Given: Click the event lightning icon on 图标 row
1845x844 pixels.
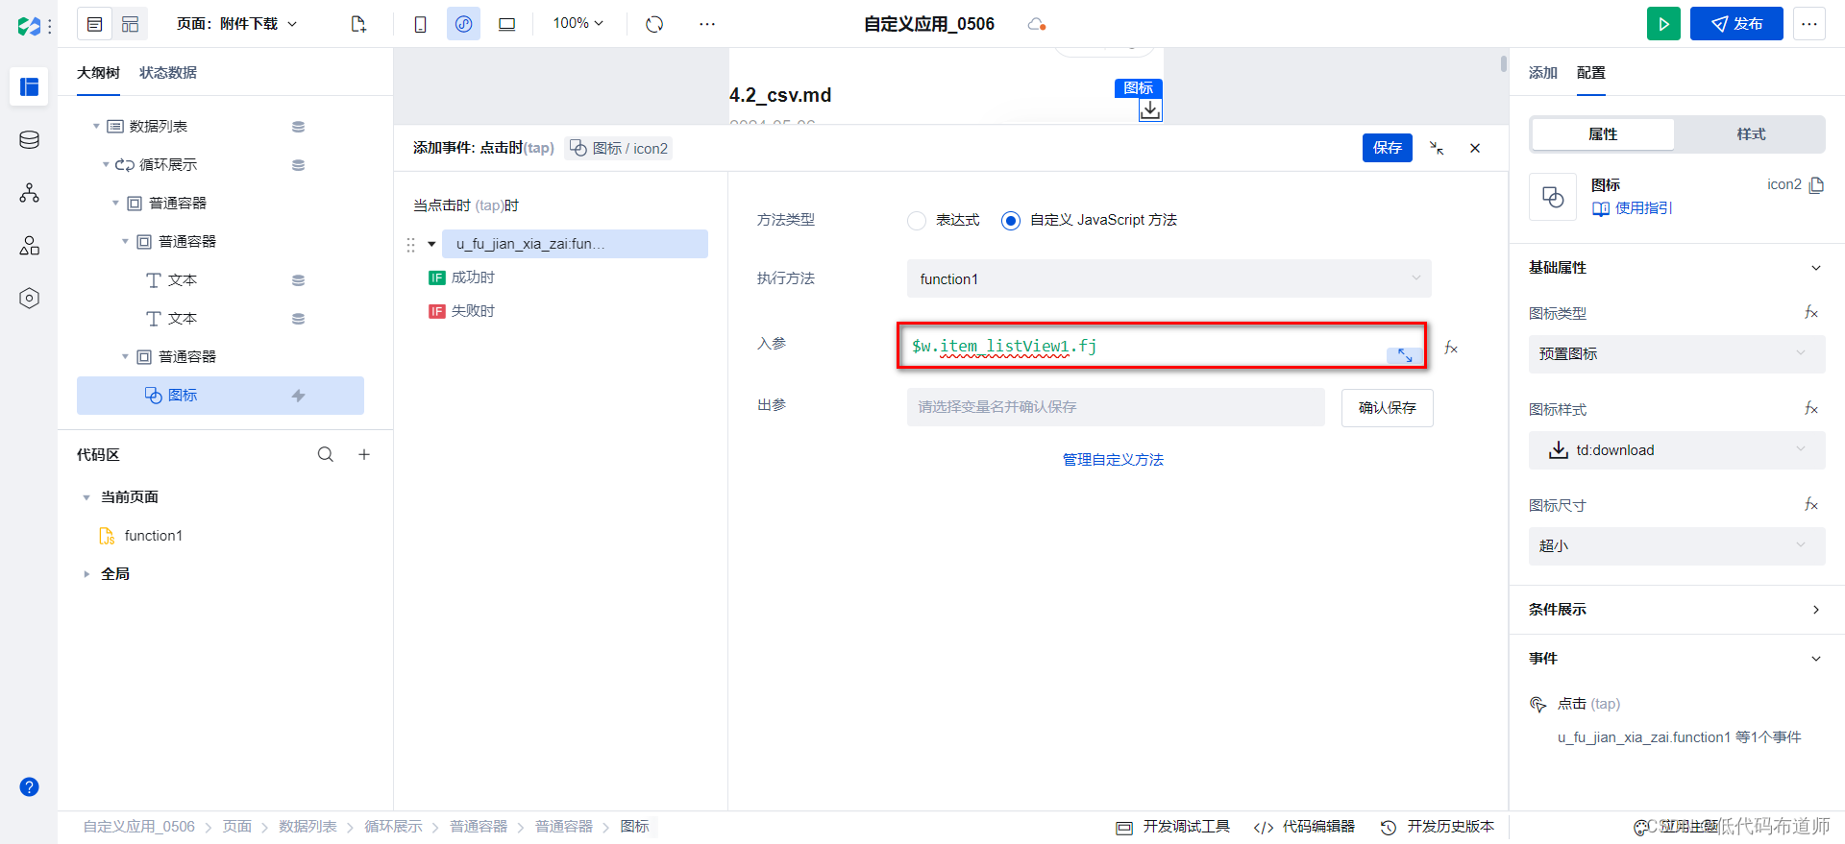Looking at the screenshot, I should (x=298, y=396).
